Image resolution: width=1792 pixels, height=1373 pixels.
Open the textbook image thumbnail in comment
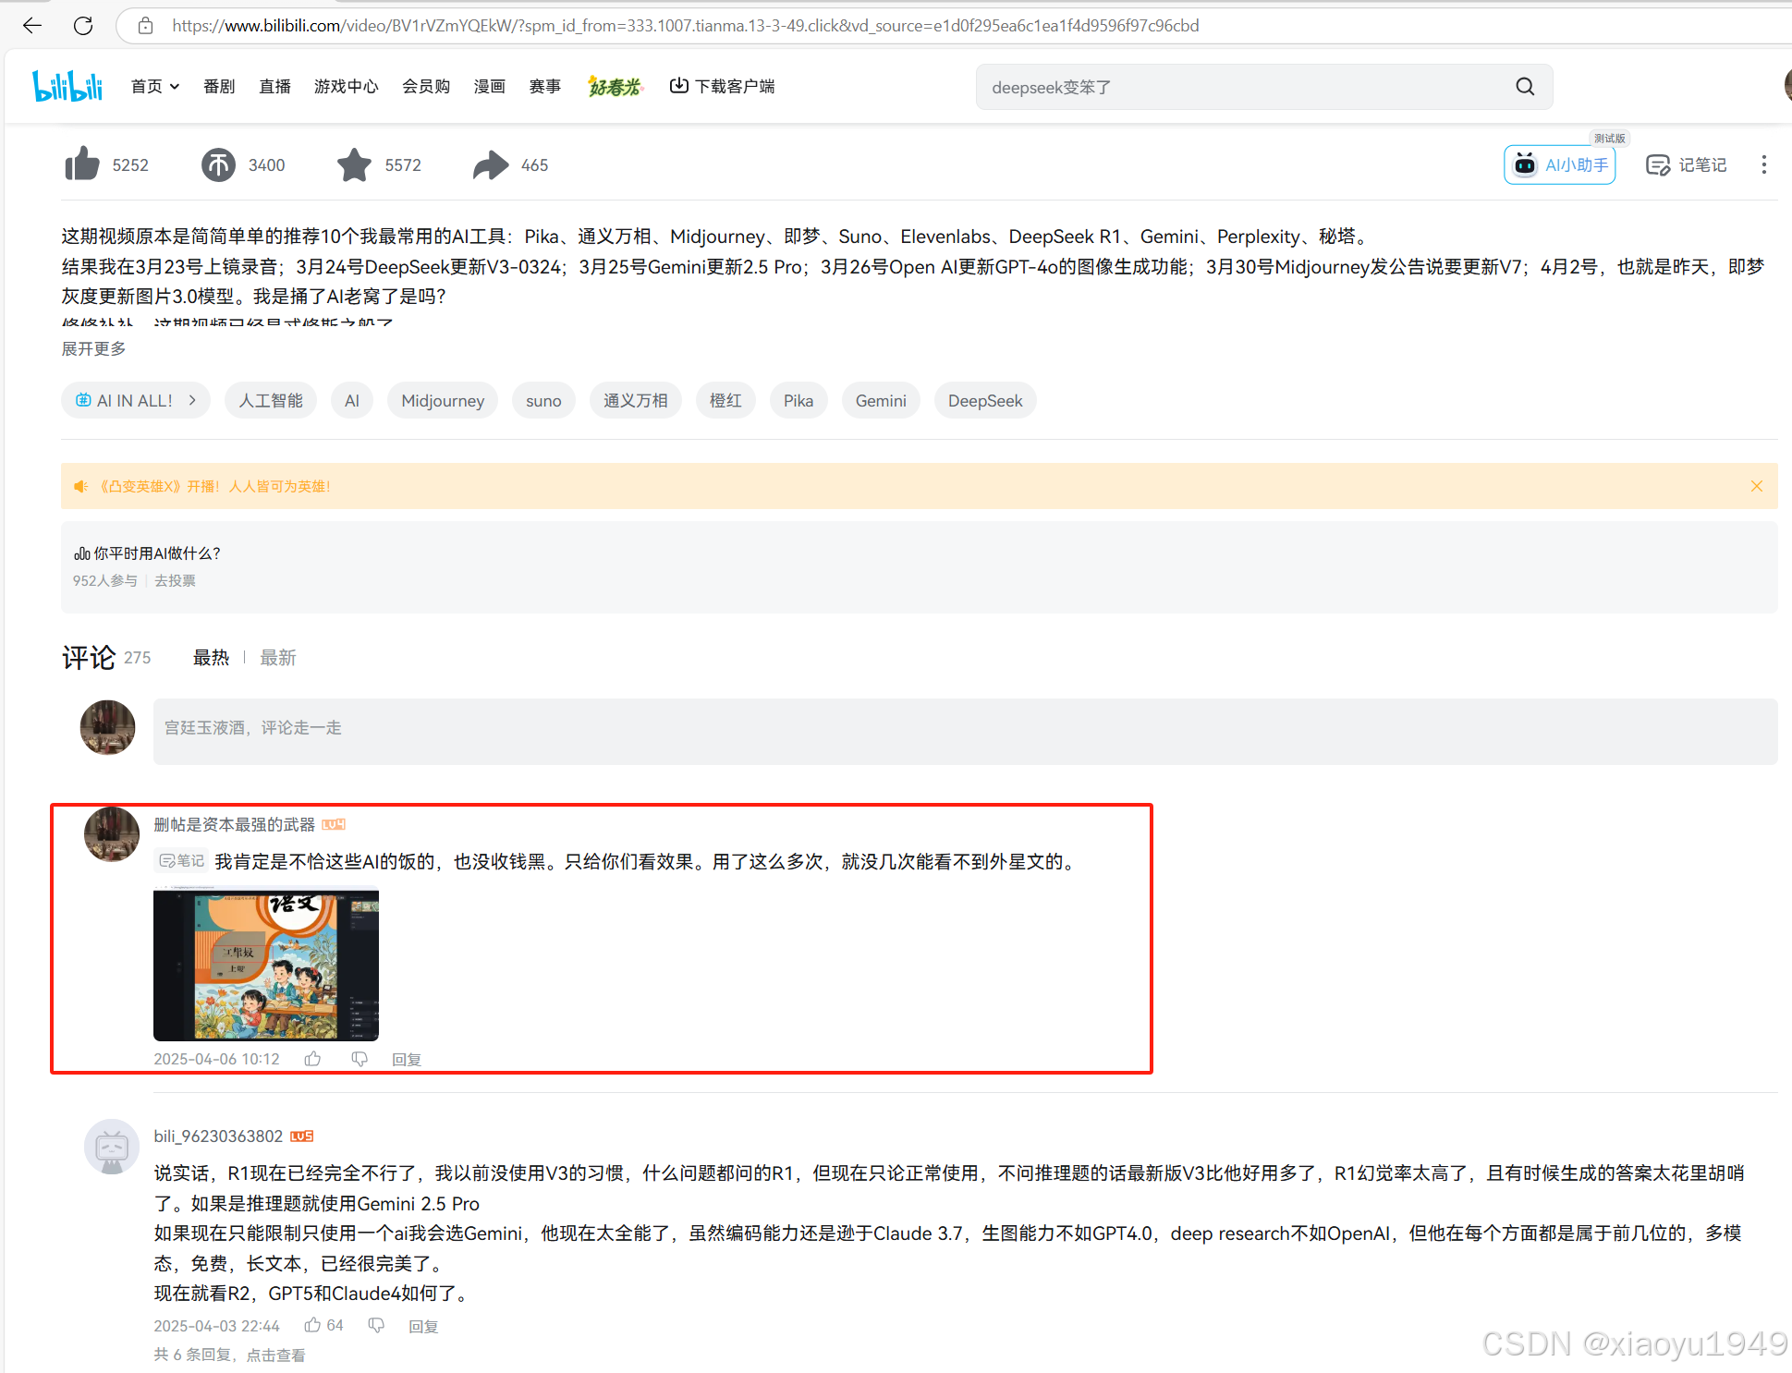266,963
